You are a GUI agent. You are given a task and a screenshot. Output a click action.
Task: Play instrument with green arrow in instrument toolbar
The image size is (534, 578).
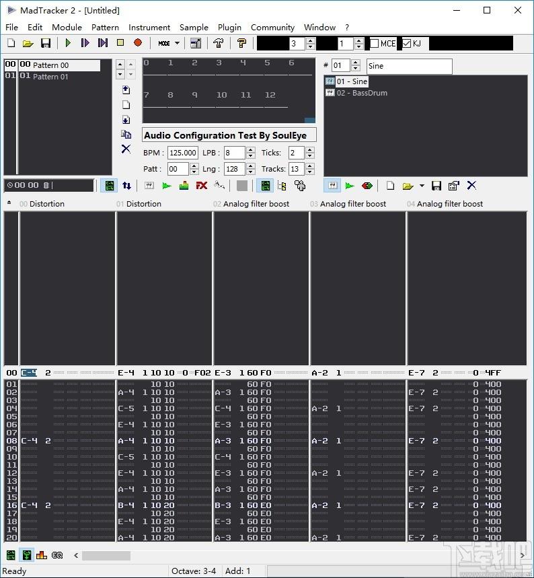click(350, 186)
